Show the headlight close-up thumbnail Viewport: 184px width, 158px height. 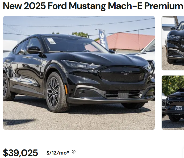(173, 43)
